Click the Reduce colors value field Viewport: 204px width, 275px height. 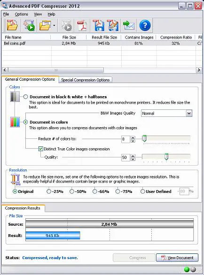click(x=126, y=139)
